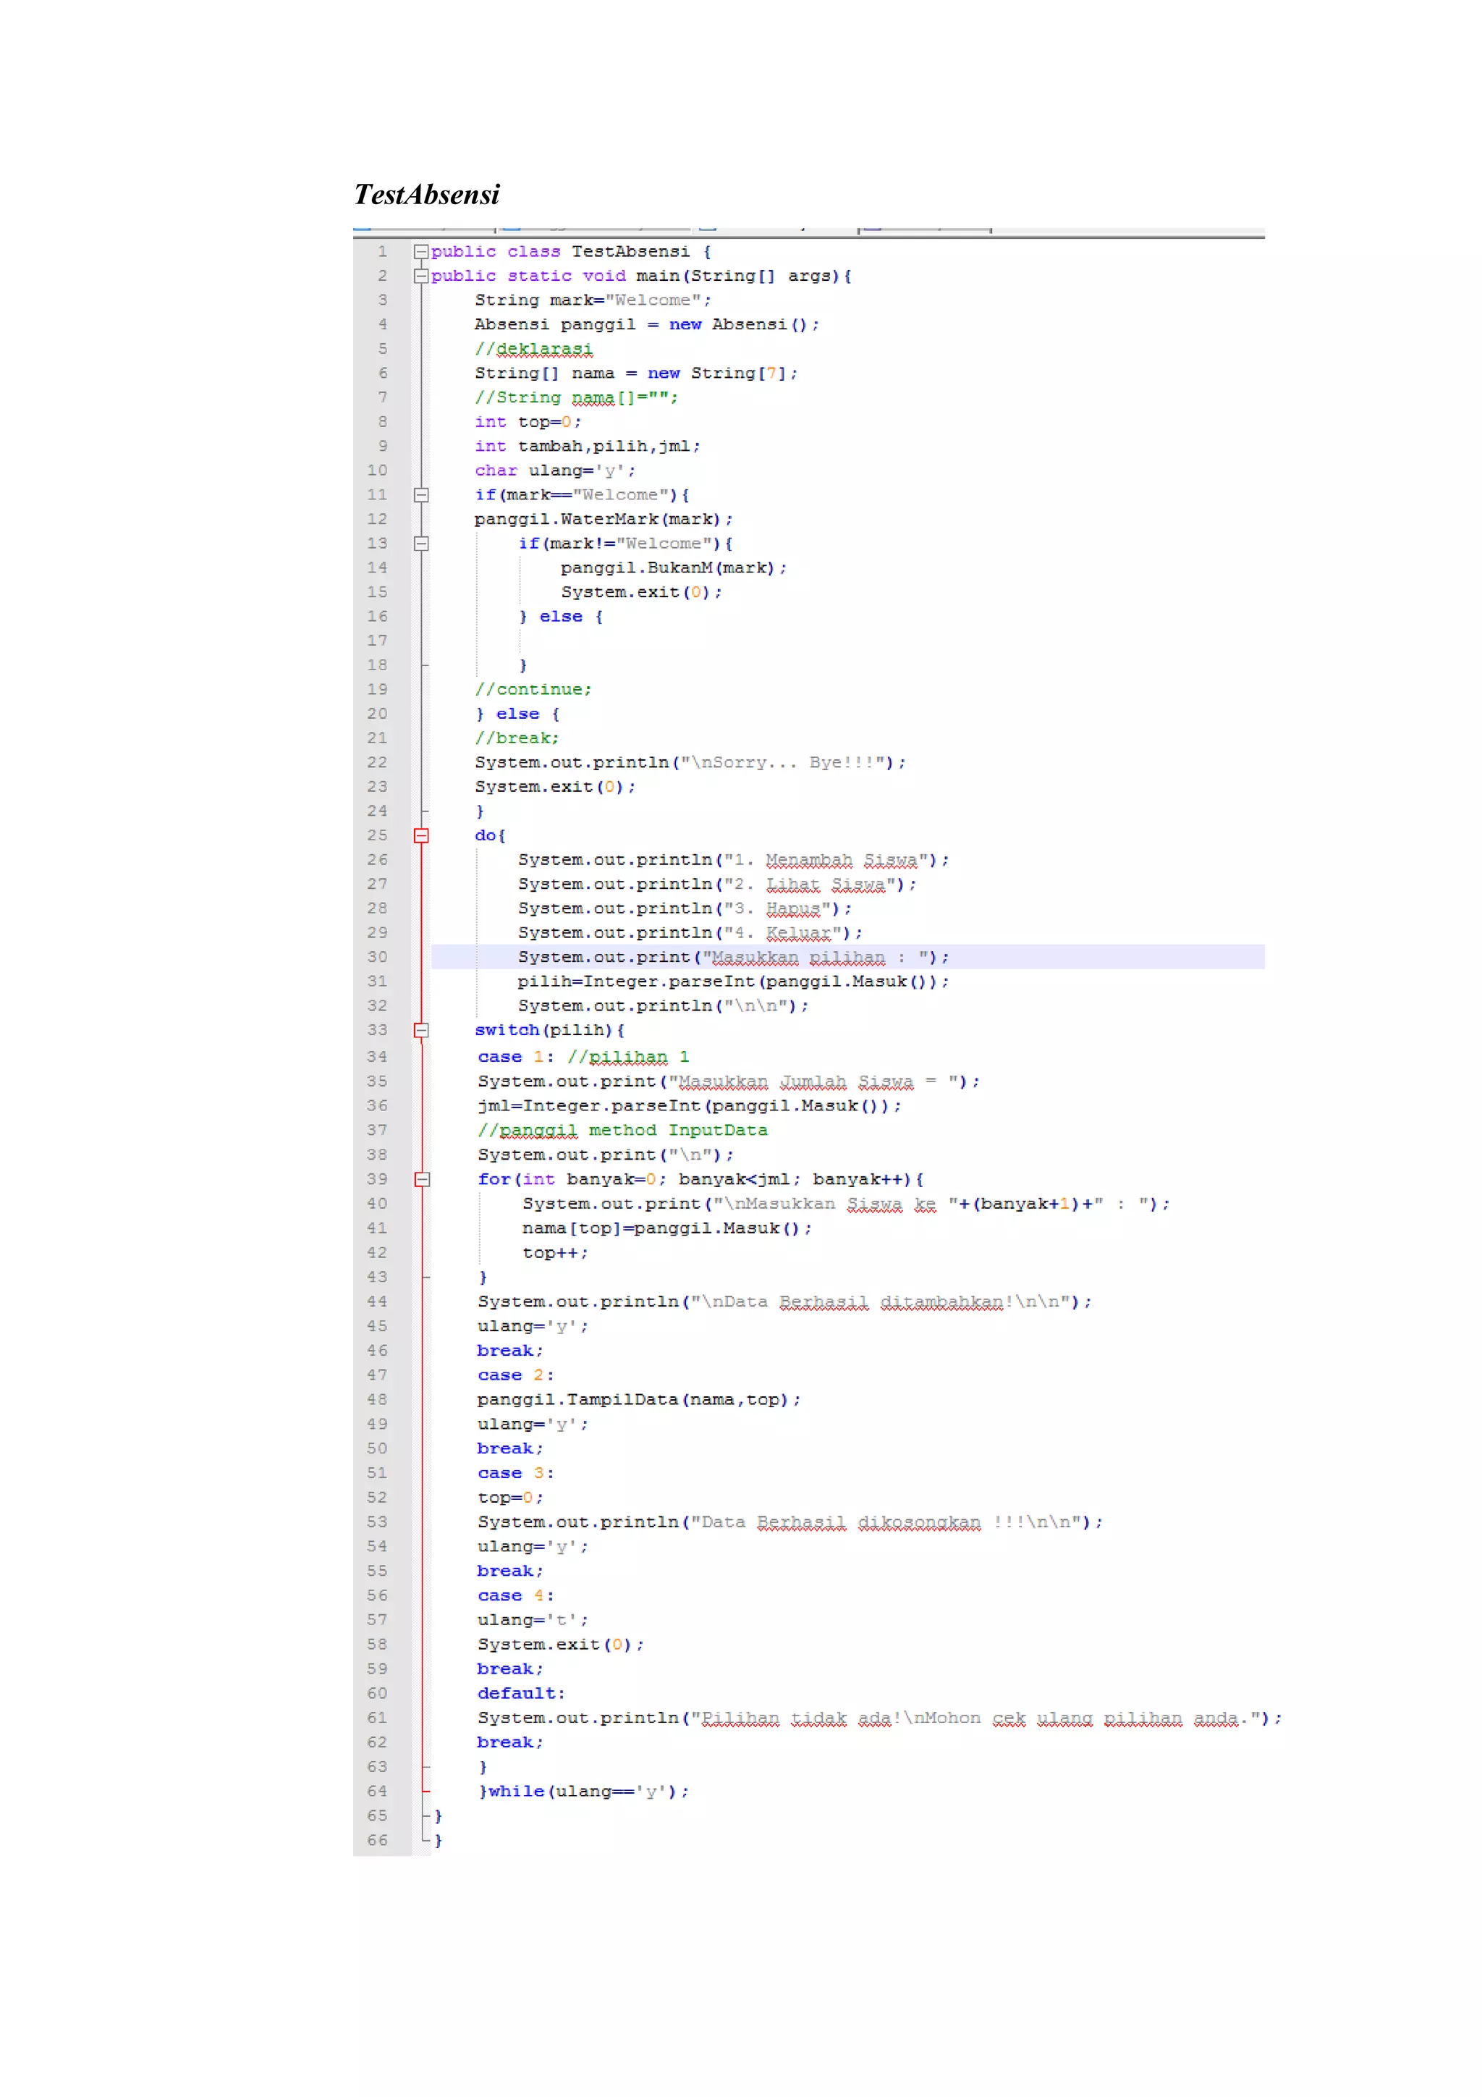Click the TestAbsensi heading text
Image resolution: width=1482 pixels, height=2097 pixels.
click(x=426, y=195)
